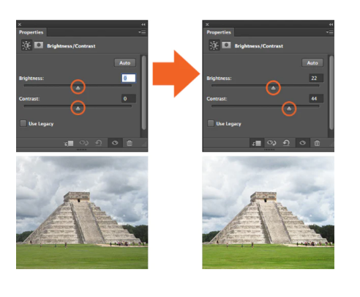Reset adjustment defaults in right panel
360x297 pixels.
click(286, 143)
